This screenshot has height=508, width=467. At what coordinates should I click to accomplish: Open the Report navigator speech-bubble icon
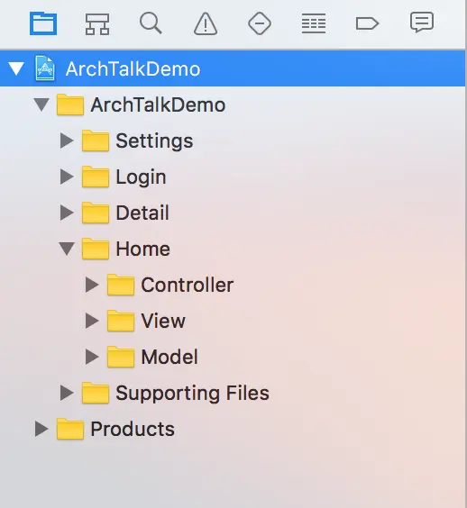tap(422, 23)
